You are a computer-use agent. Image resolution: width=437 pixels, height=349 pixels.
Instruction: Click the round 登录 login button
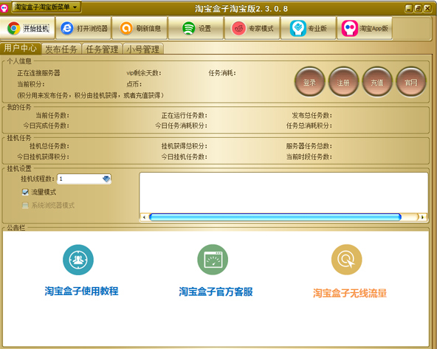click(x=309, y=82)
